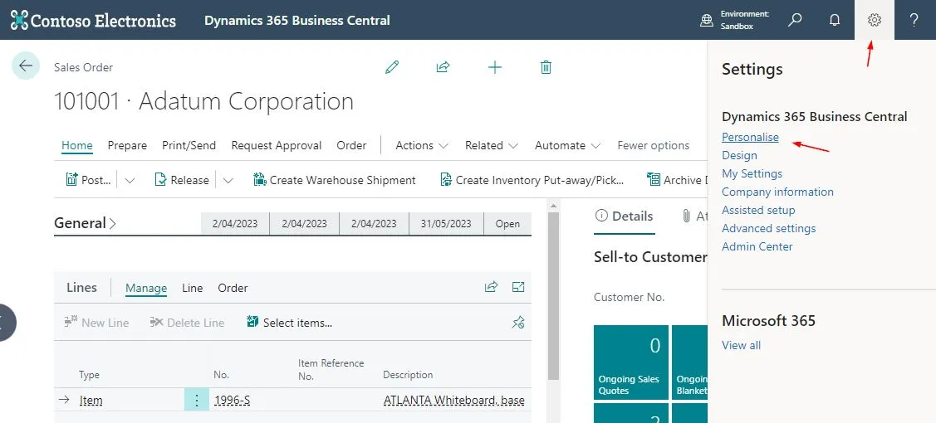This screenshot has width=936, height=423.
Task: Click Select items... in Lines
Action: tap(290, 323)
